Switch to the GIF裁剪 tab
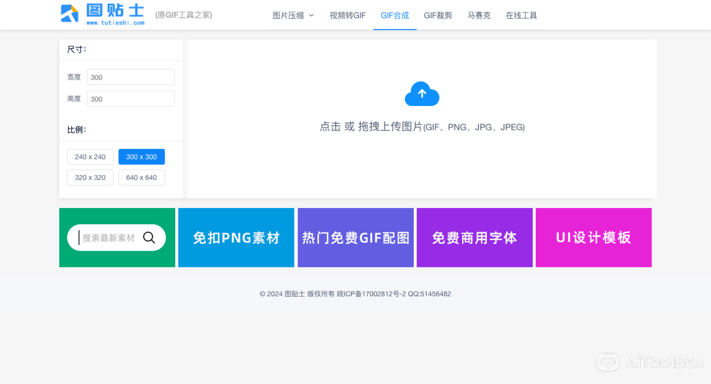 coord(438,15)
